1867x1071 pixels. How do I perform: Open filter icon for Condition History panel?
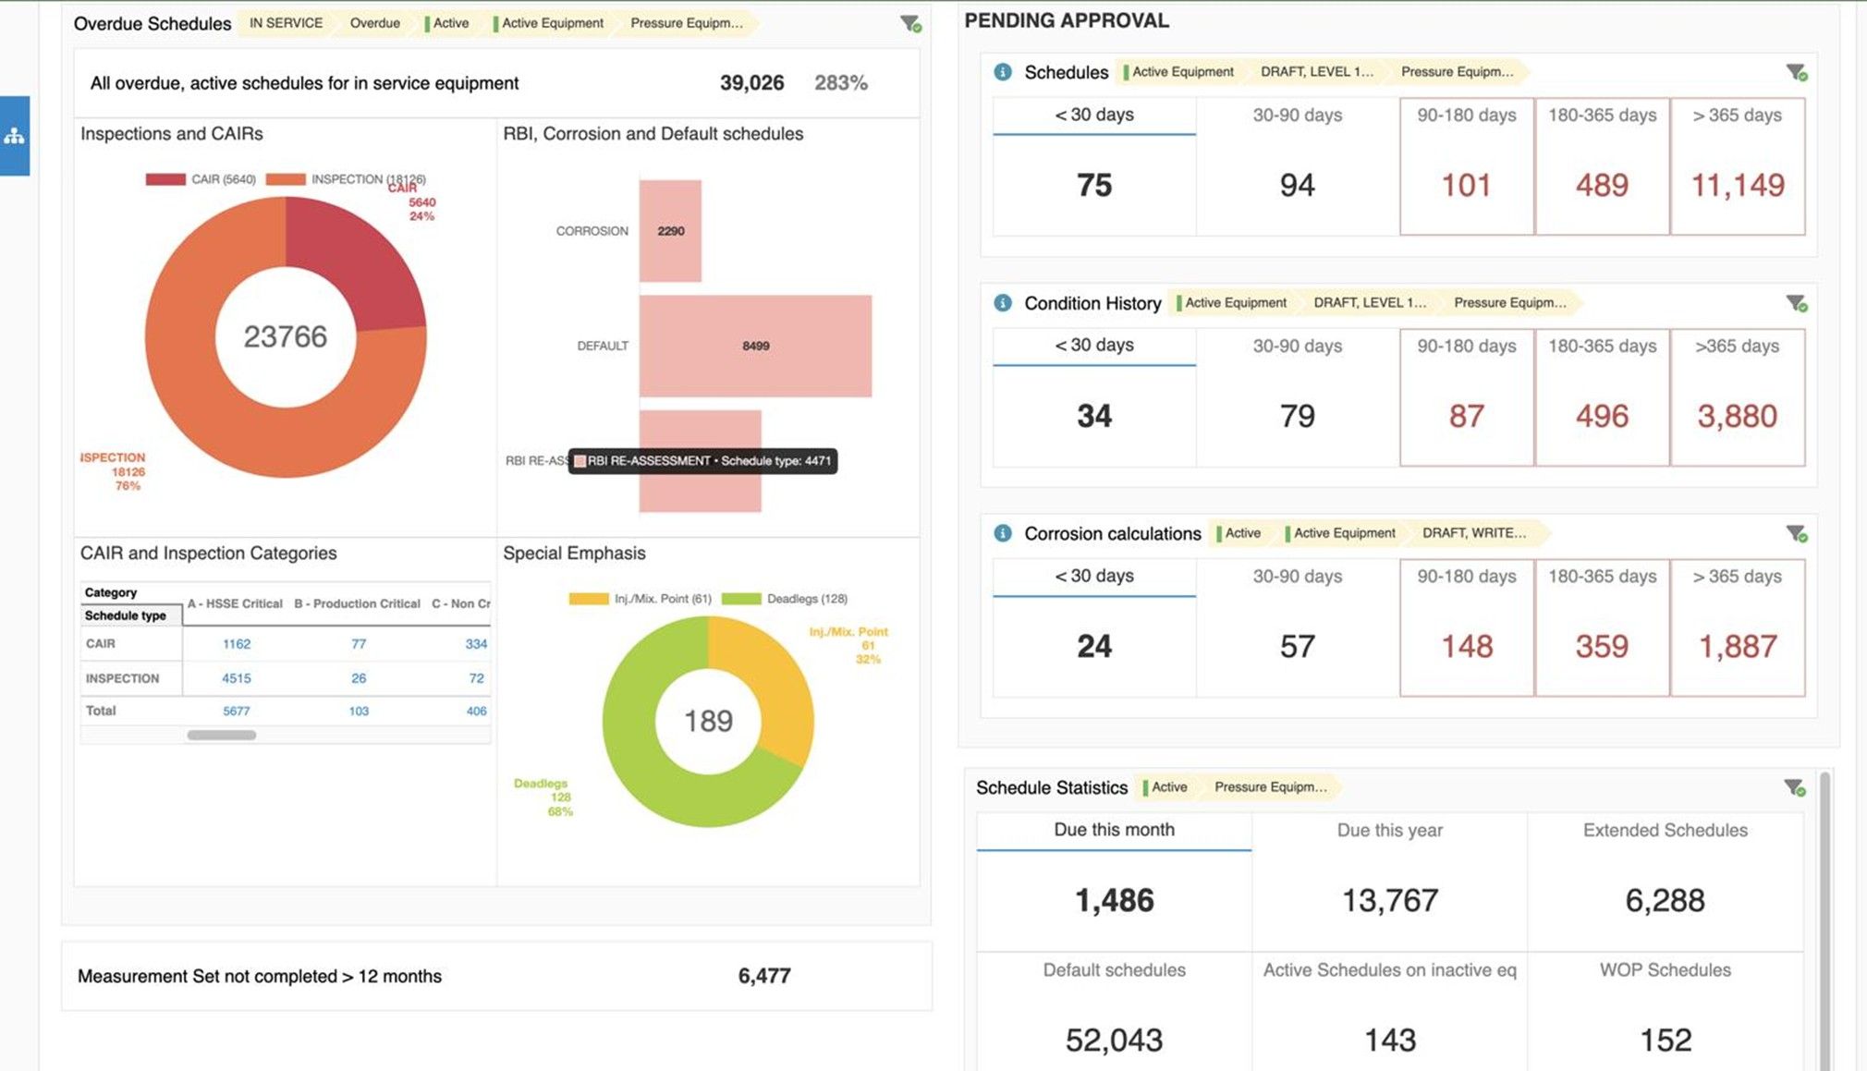coord(1797,303)
